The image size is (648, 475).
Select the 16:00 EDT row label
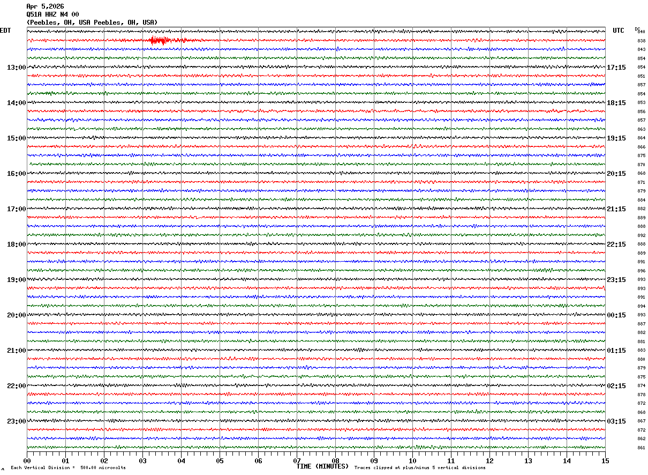[16, 174]
